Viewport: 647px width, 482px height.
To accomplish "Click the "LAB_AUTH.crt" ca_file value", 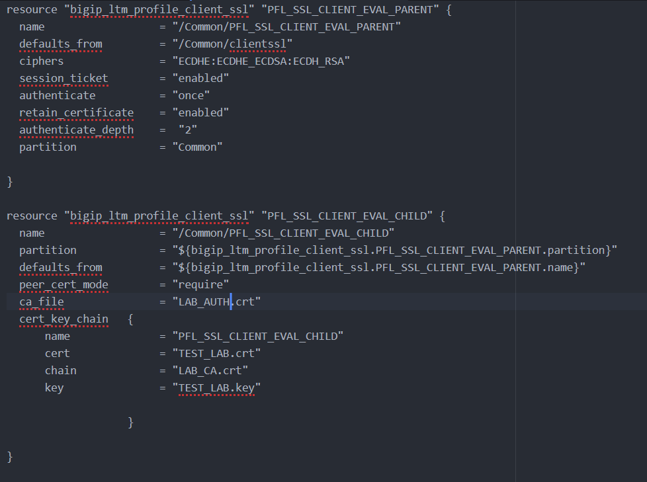I will pos(216,301).
